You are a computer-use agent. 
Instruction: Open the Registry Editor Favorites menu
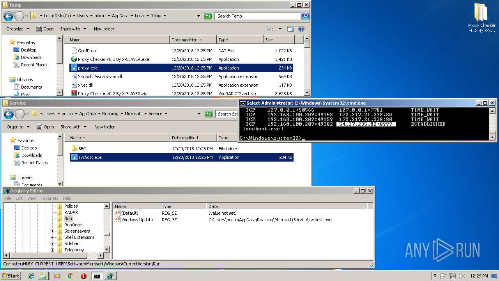[50, 198]
